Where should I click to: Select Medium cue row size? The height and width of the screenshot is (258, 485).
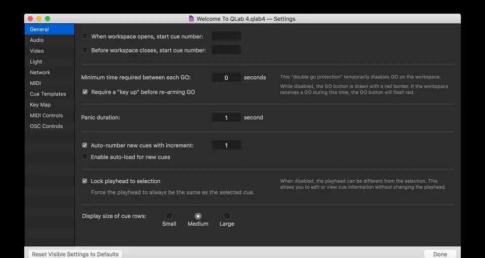(198, 216)
